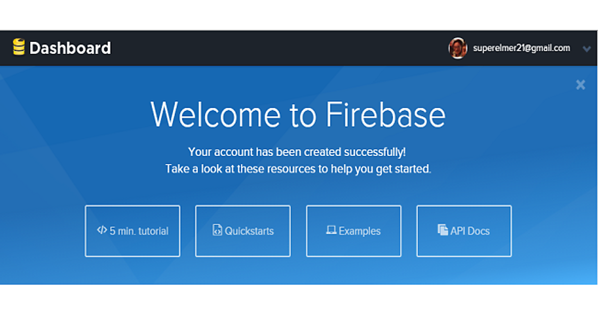Dismiss the welcome banner with the X
The width and height of the screenshot is (598, 314).
click(x=581, y=85)
